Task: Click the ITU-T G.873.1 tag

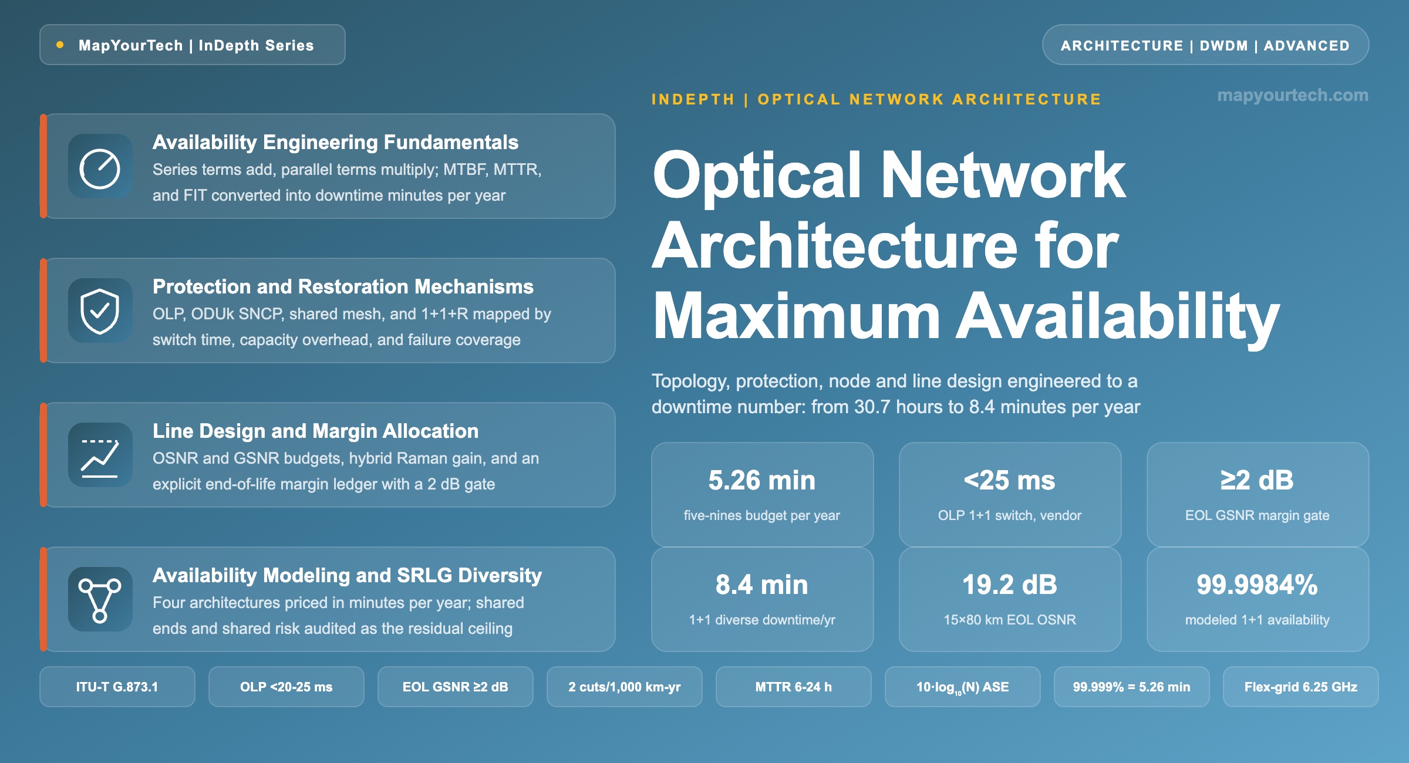Action: coord(117,687)
